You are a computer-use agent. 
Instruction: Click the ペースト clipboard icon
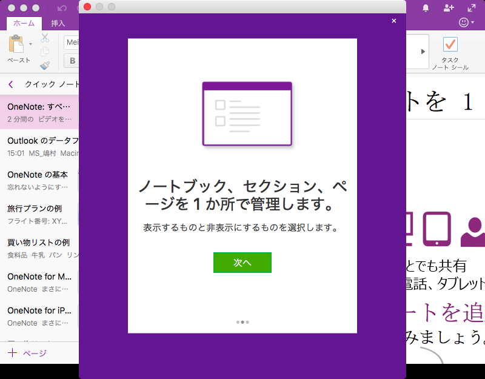pos(16,44)
